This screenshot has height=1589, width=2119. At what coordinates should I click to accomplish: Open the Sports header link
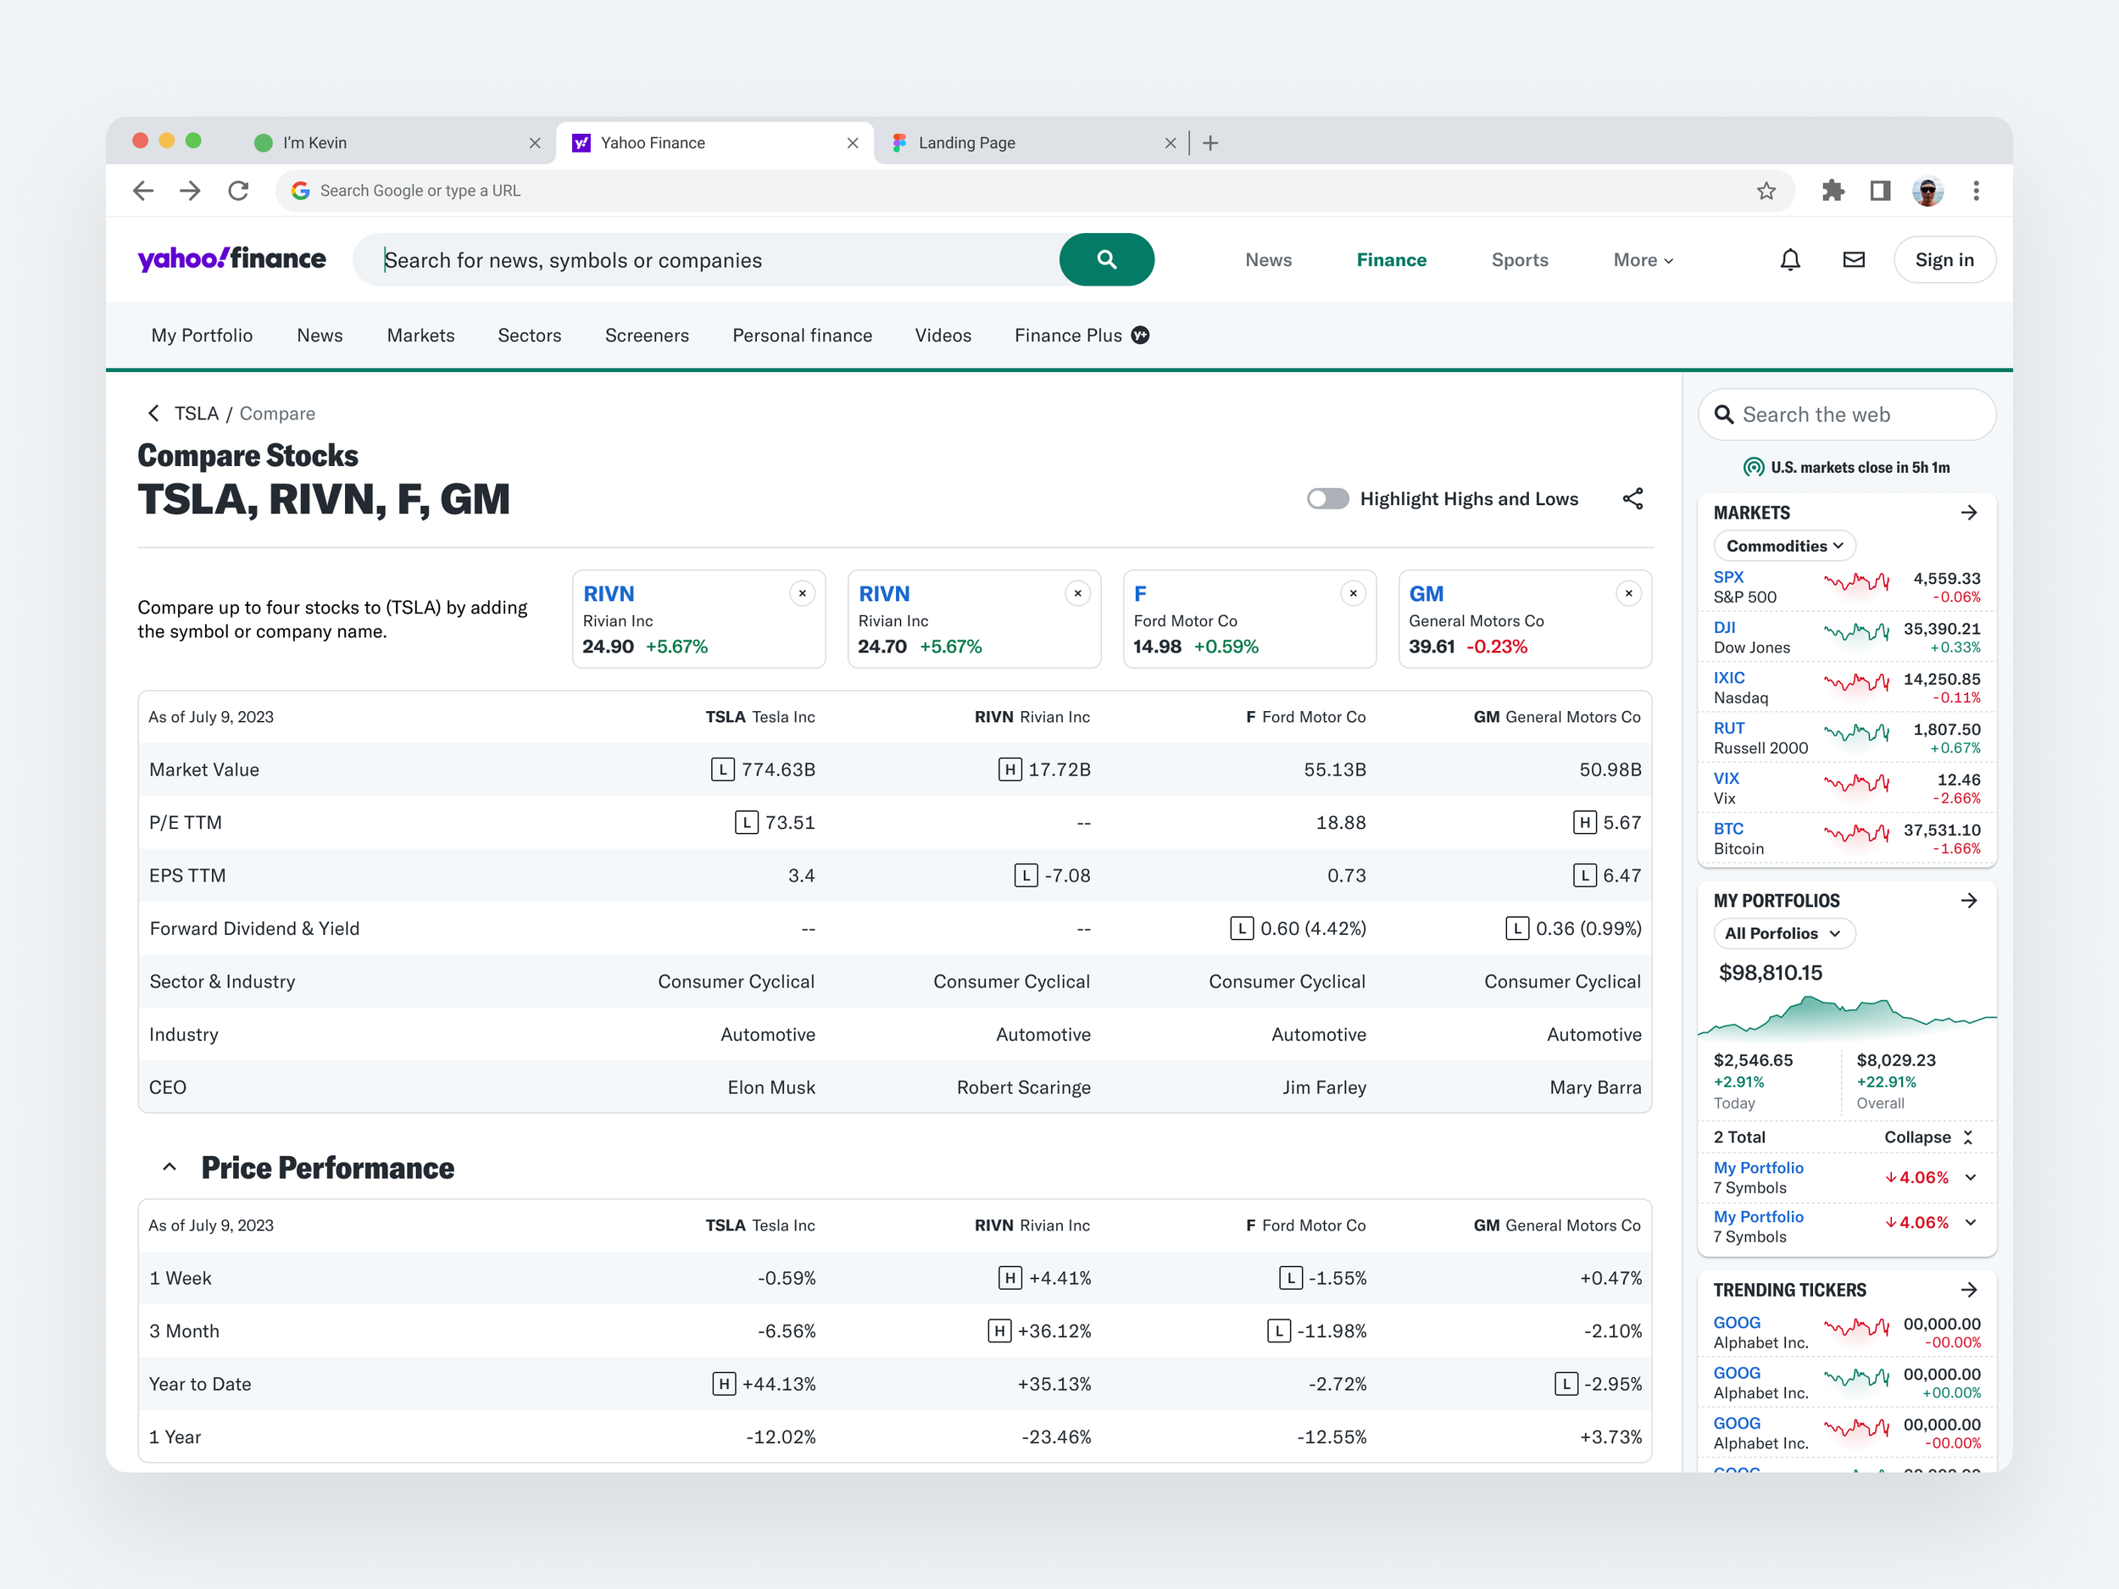pyautogui.click(x=1519, y=259)
